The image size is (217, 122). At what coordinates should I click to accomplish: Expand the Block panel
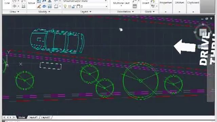click(150, 12)
